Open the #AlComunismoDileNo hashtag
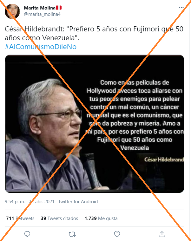The image size is (191, 241). click(x=41, y=47)
